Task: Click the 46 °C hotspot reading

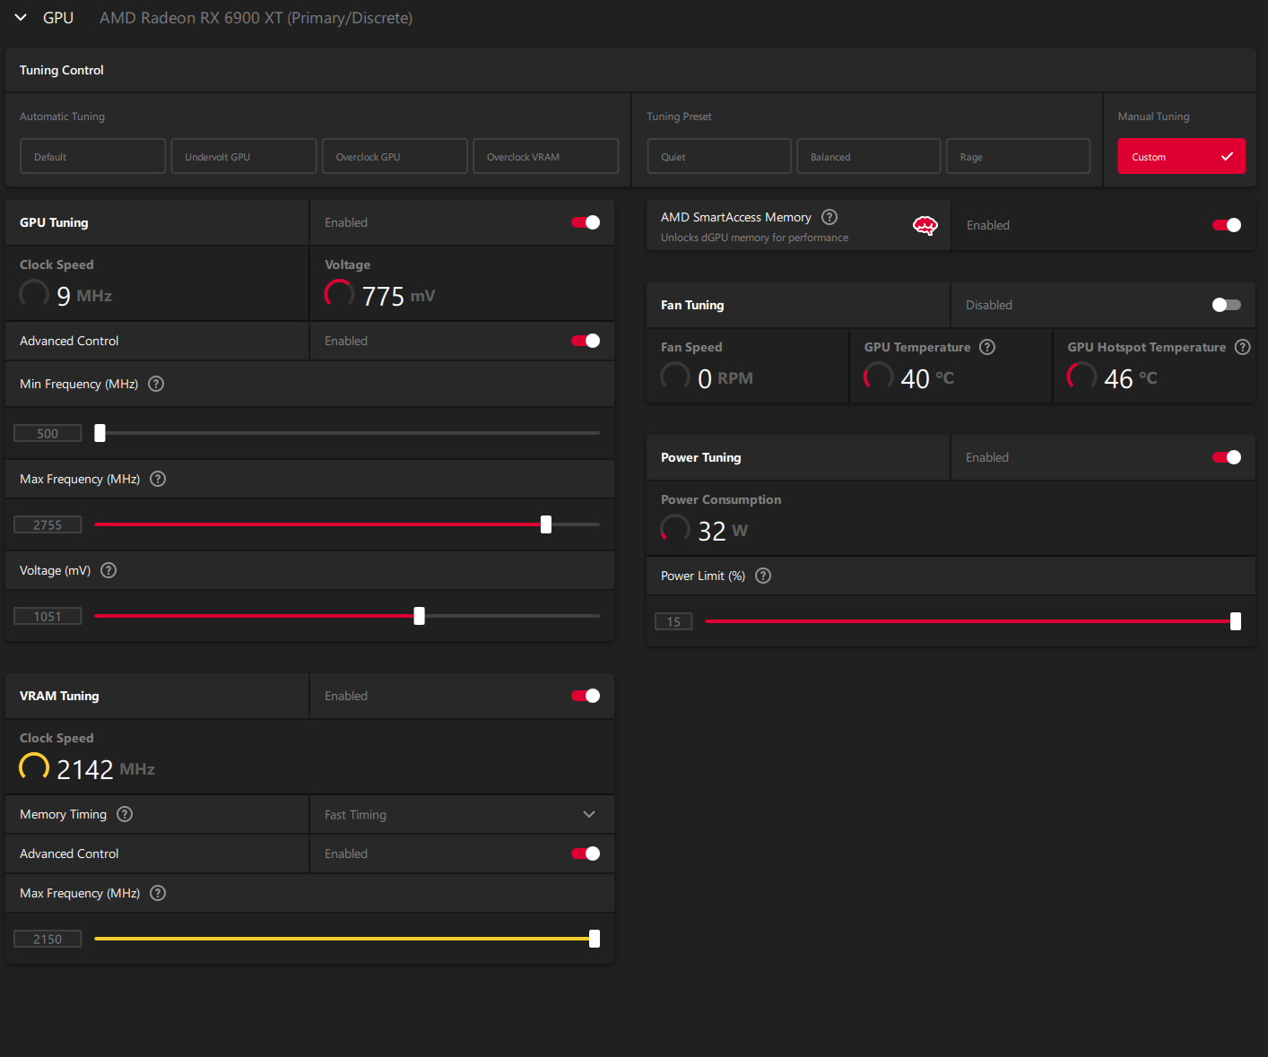Action: [1131, 378]
